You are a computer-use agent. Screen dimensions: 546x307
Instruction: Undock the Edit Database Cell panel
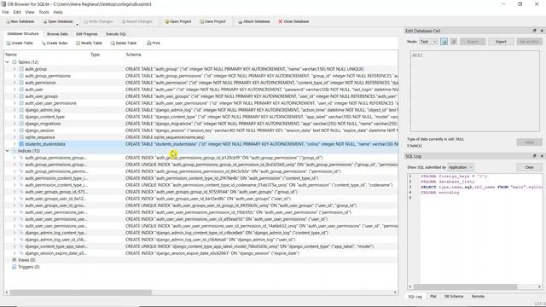[535, 31]
